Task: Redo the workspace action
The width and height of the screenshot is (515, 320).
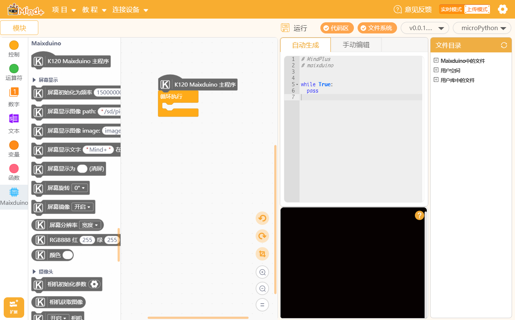Action: [262, 236]
